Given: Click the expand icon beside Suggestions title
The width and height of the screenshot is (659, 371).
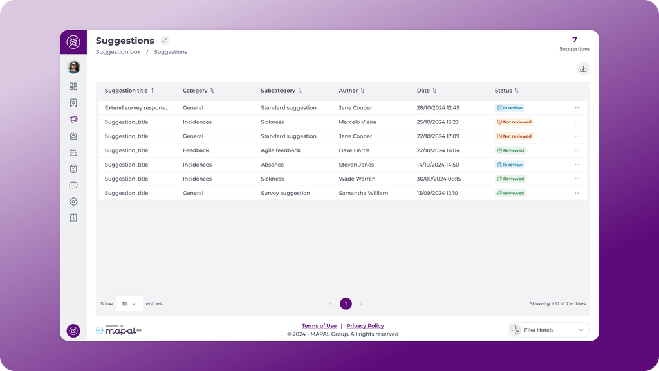Looking at the screenshot, I should [165, 41].
